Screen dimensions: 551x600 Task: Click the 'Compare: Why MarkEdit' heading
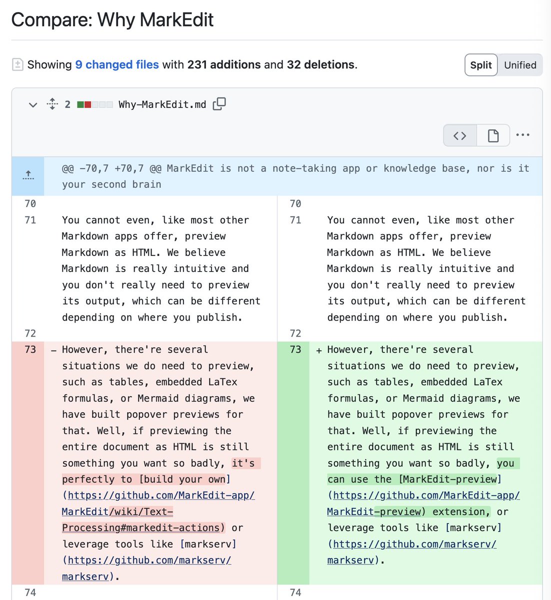tap(112, 20)
